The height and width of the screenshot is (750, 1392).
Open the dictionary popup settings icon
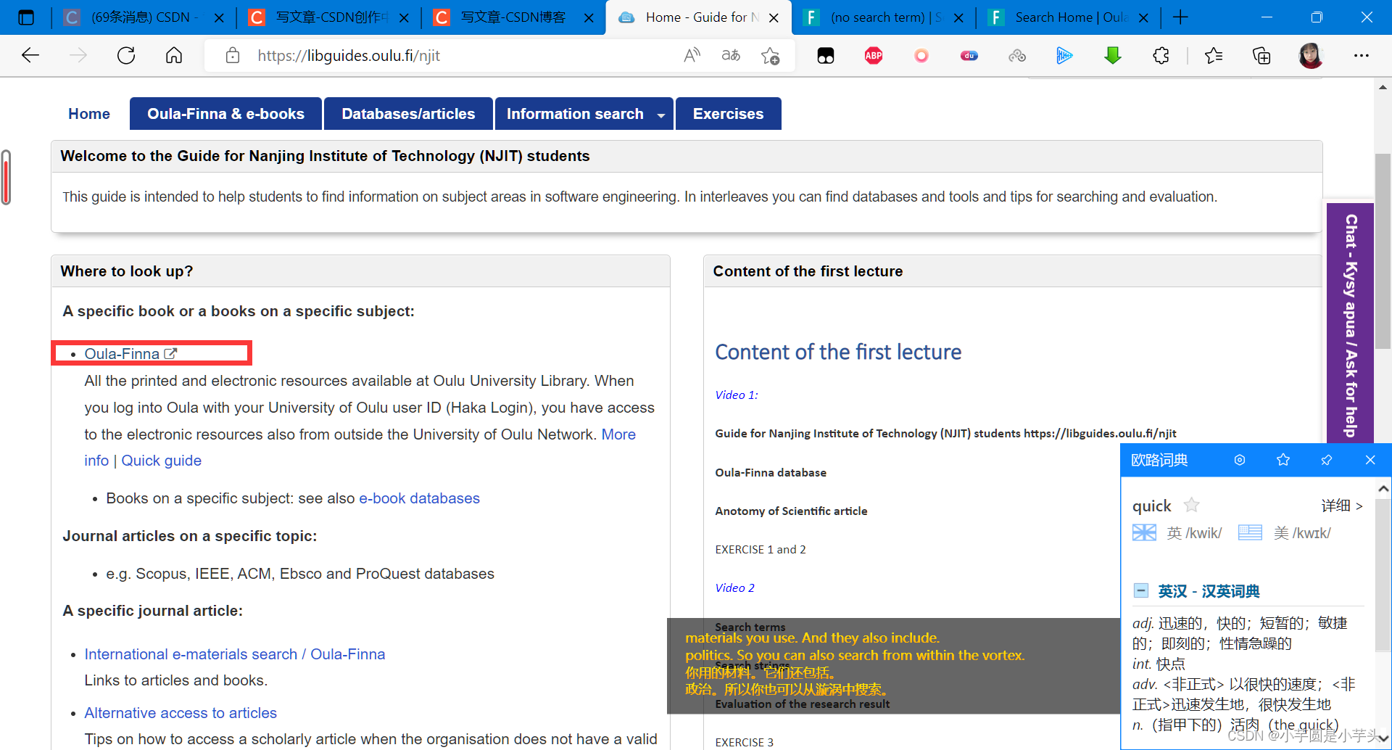pyautogui.click(x=1240, y=460)
